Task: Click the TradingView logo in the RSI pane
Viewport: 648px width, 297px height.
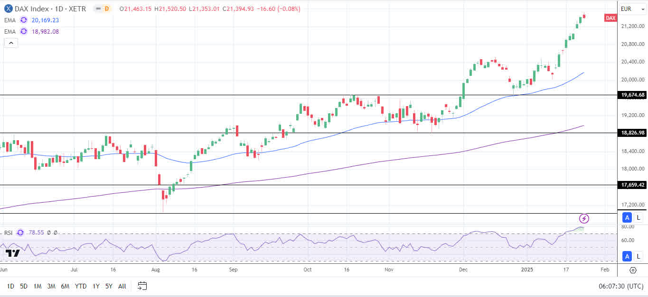Action: pyautogui.click(x=13, y=253)
